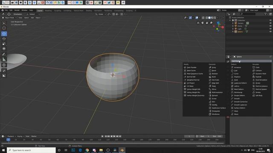Select the Annotate tool
This screenshot has height=153, width=273.
[x=4, y=54]
